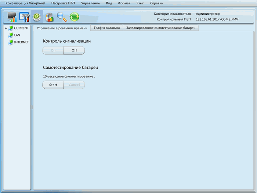Cancel the battery self-test
The width and height of the screenshot is (257, 193).
74,85
